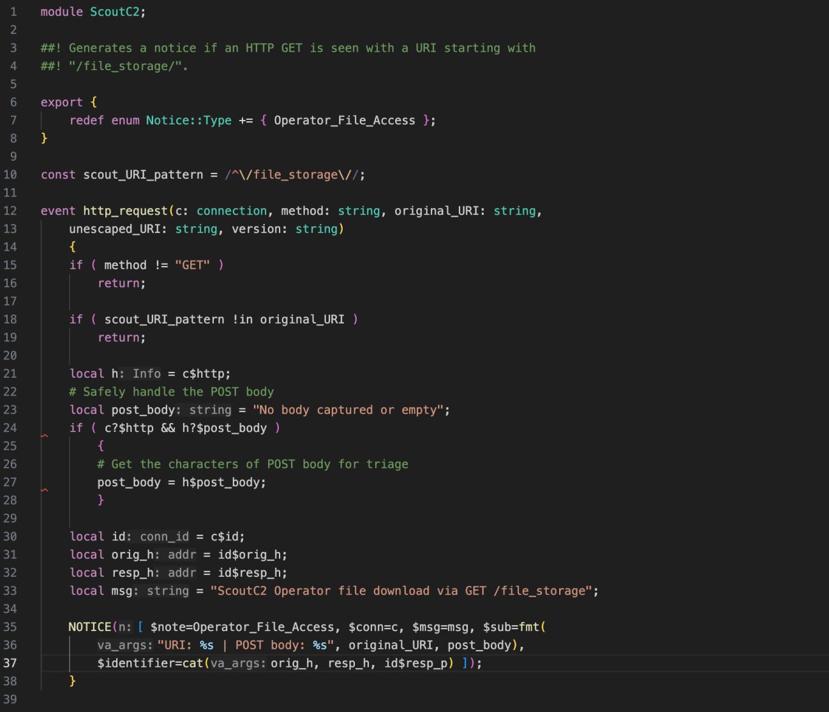Click the regex '/^\/file_storage\//' on line 10
The height and width of the screenshot is (712, 829).
point(292,174)
